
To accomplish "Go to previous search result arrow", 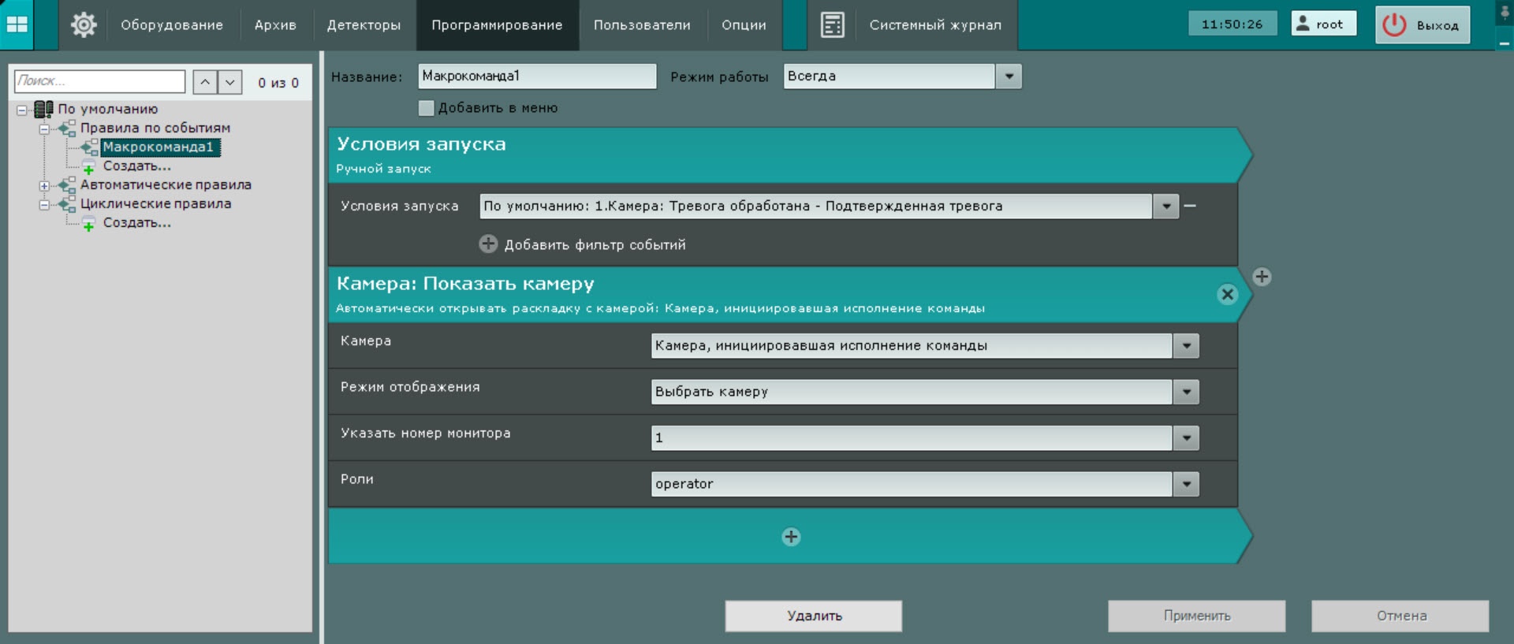I will pyautogui.click(x=205, y=82).
